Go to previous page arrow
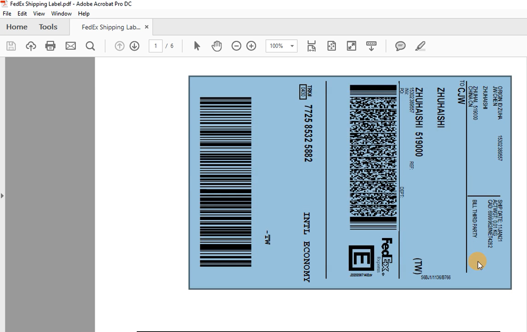Image resolution: width=527 pixels, height=332 pixels. click(x=120, y=46)
